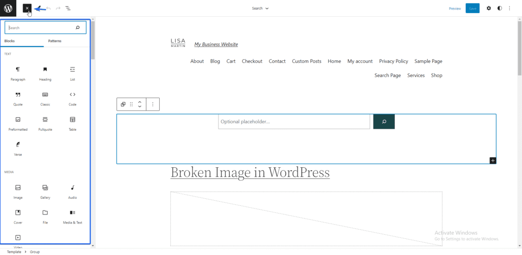This screenshot has height=255, width=522.
Task: Open the block toolbar options menu
Action: tap(153, 104)
